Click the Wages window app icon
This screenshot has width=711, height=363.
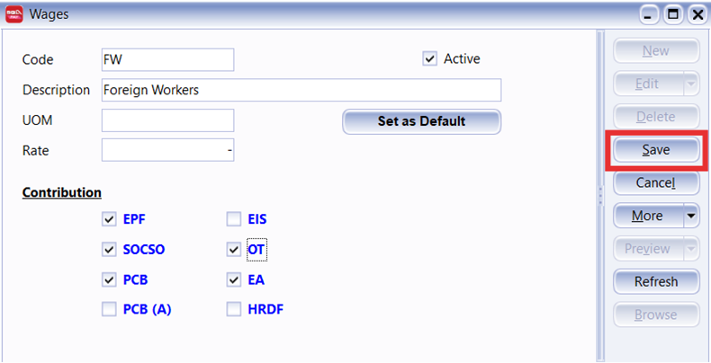point(14,14)
